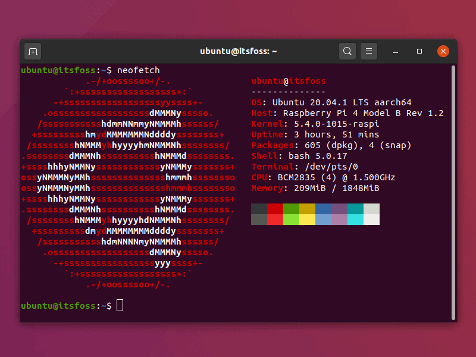Pick the mustard yellow swatch in top row
Image resolution: width=476 pixels, height=357 pixels.
coord(307,209)
